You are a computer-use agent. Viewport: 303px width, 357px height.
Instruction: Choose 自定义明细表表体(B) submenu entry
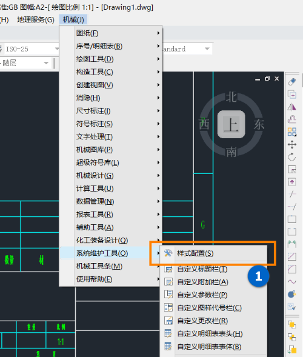(x=213, y=347)
